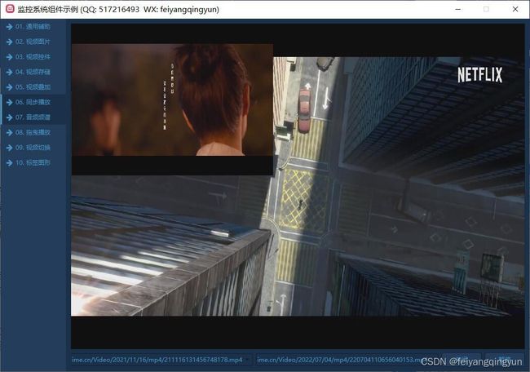Expand the 2021/11/16 video URL dropdown arrow
Screen dimensions: 530x372
tap(249, 360)
